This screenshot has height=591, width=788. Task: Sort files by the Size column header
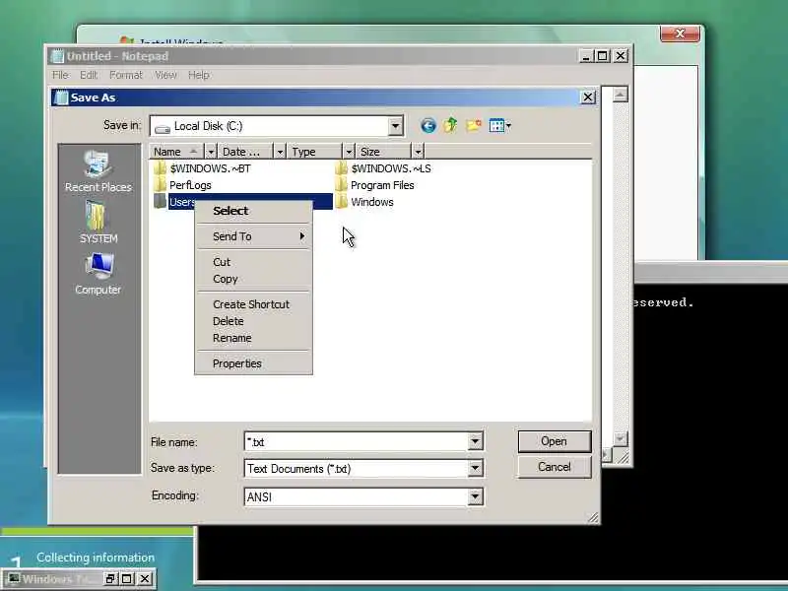click(x=384, y=152)
